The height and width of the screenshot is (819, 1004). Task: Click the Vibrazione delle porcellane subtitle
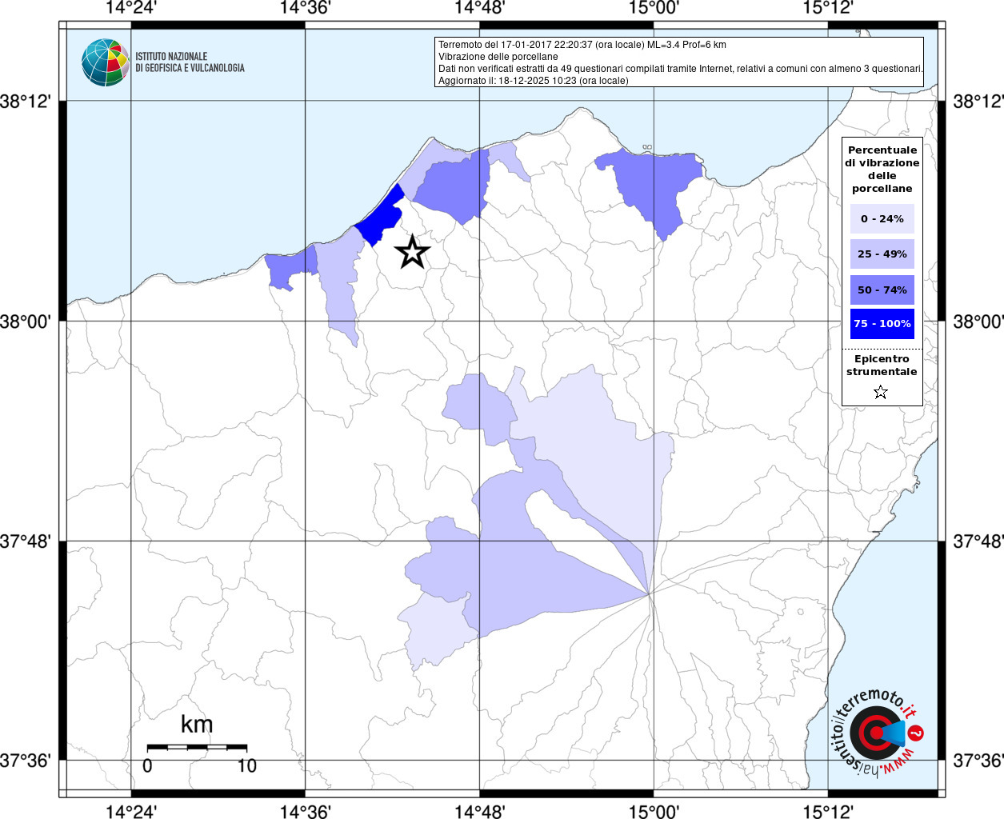point(498,57)
